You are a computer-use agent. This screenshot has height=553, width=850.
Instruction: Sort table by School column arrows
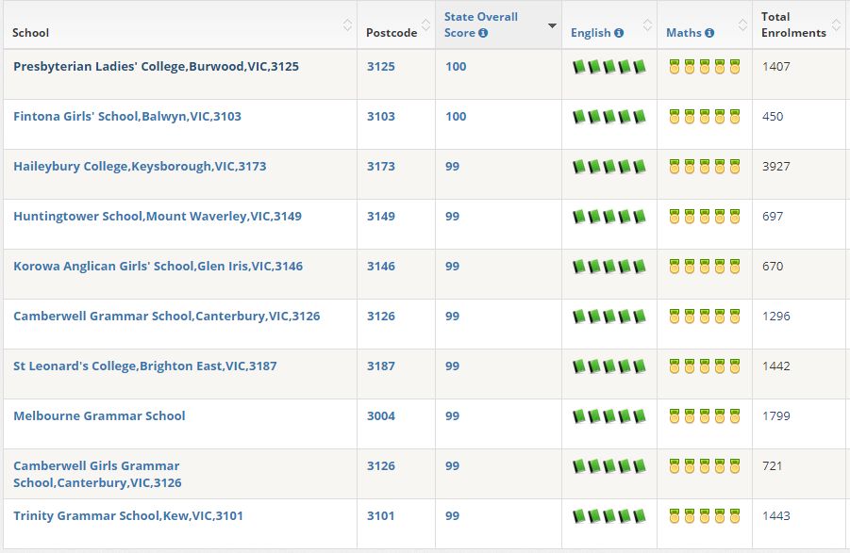[x=347, y=24]
